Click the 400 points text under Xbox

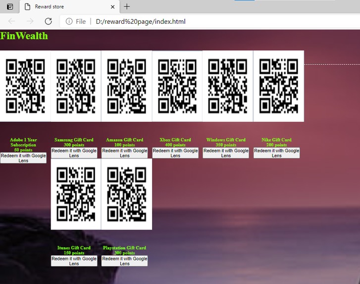[175, 145]
